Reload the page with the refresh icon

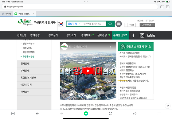(110, 114)
